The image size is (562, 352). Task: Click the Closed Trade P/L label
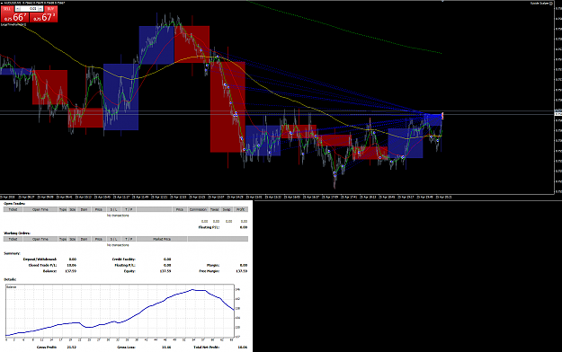point(42,265)
